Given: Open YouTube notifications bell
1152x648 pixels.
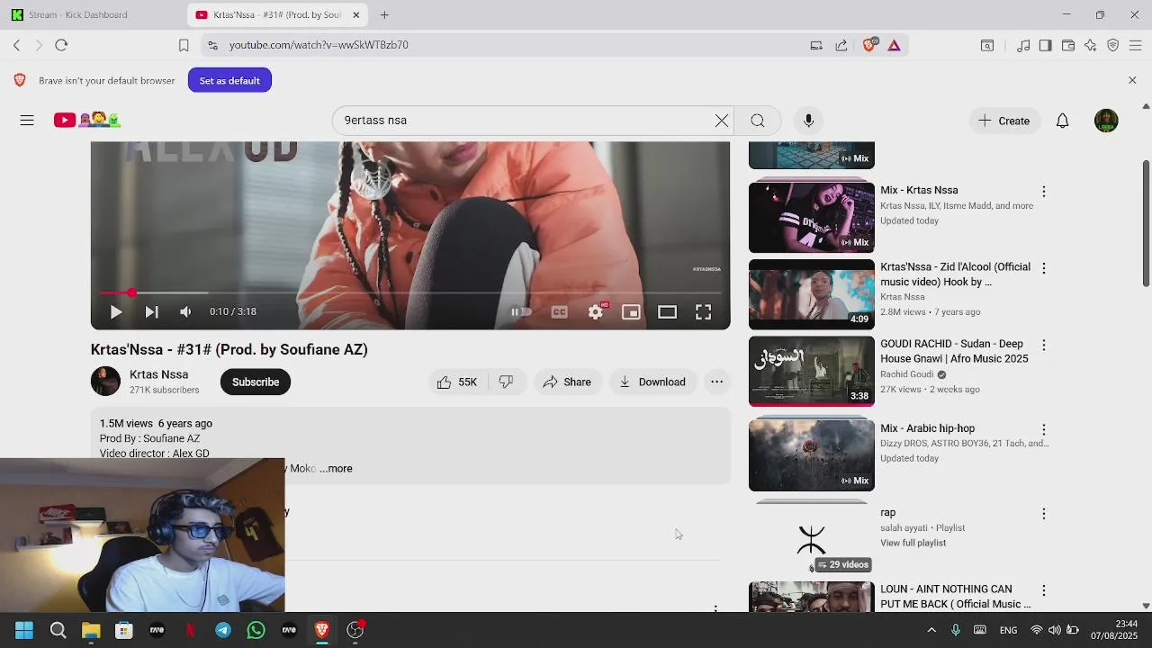Looking at the screenshot, I should tap(1063, 121).
